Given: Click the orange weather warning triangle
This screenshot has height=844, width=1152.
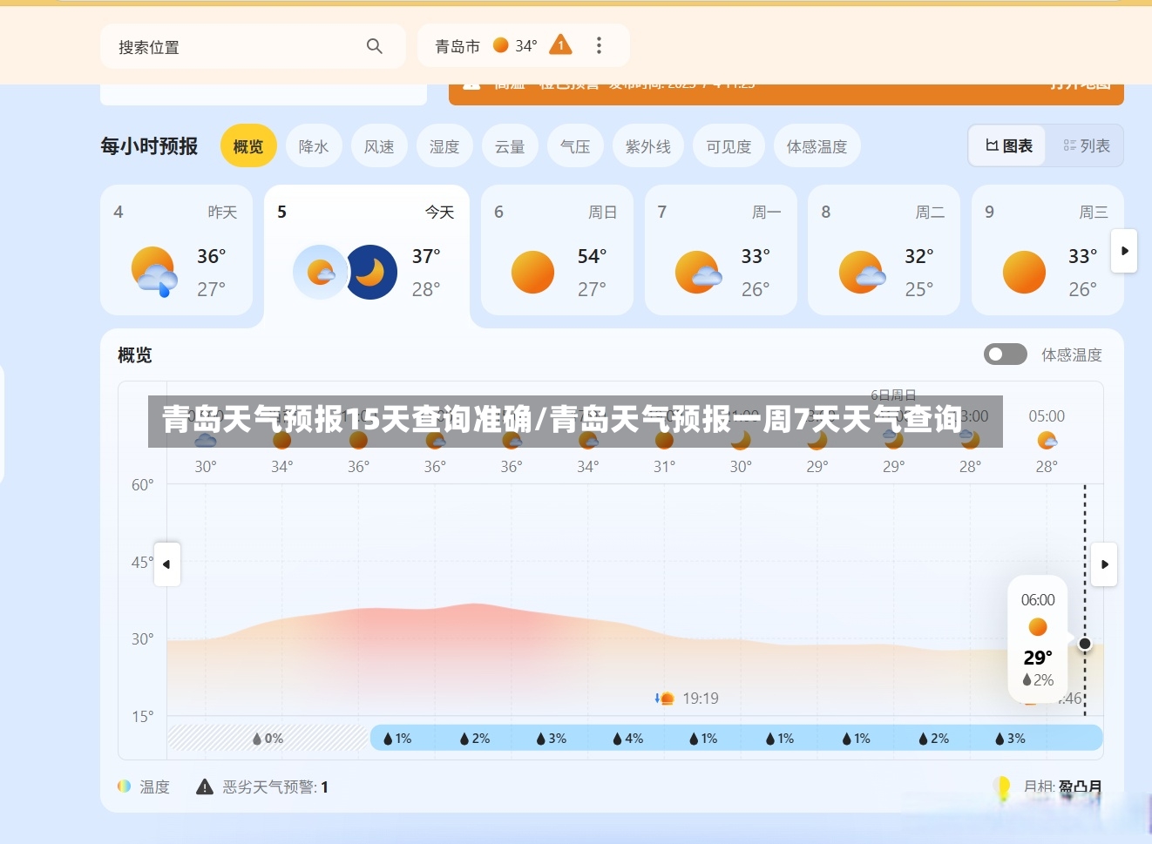Looking at the screenshot, I should pos(561,45).
